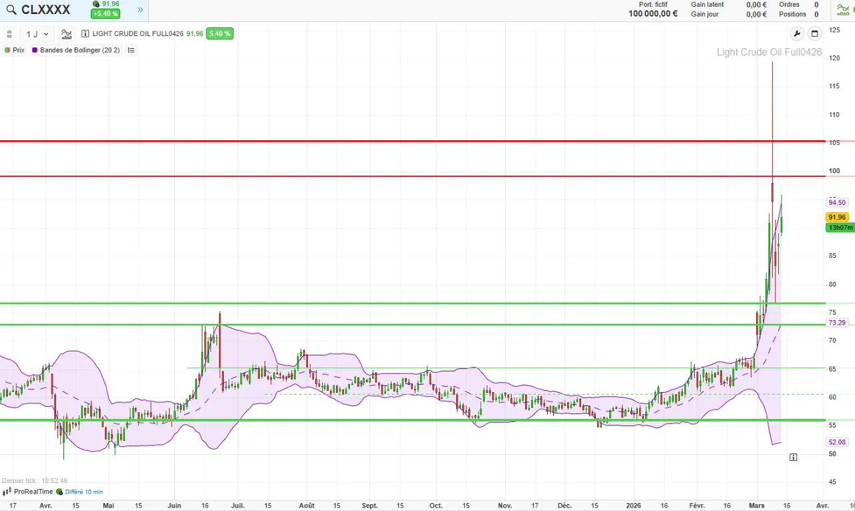Click the data info icon above the date axis
This screenshot has width=855, height=511.
794,457
